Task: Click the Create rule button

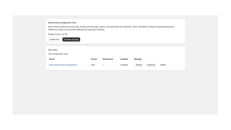Action: (54, 39)
